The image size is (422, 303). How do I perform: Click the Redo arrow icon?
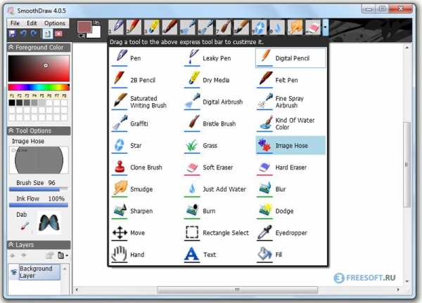[34, 34]
